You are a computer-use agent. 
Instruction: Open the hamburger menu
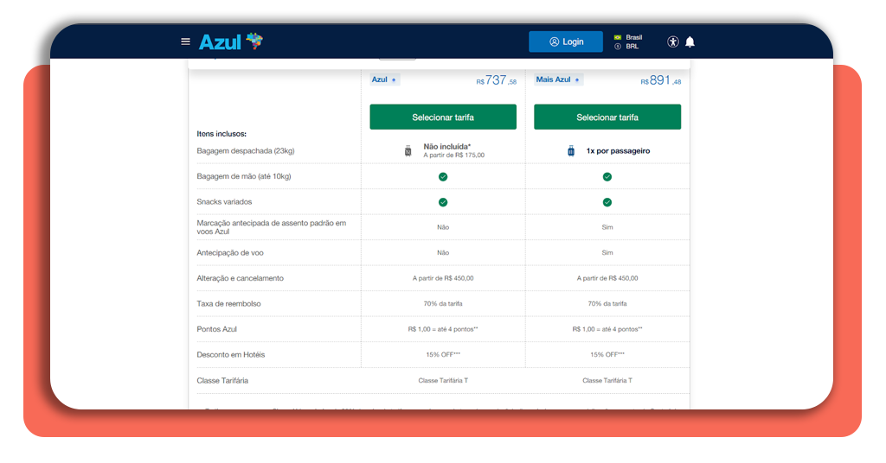pyautogui.click(x=185, y=41)
